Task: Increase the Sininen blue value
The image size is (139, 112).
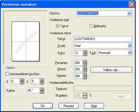Action: click(x=85, y=75)
